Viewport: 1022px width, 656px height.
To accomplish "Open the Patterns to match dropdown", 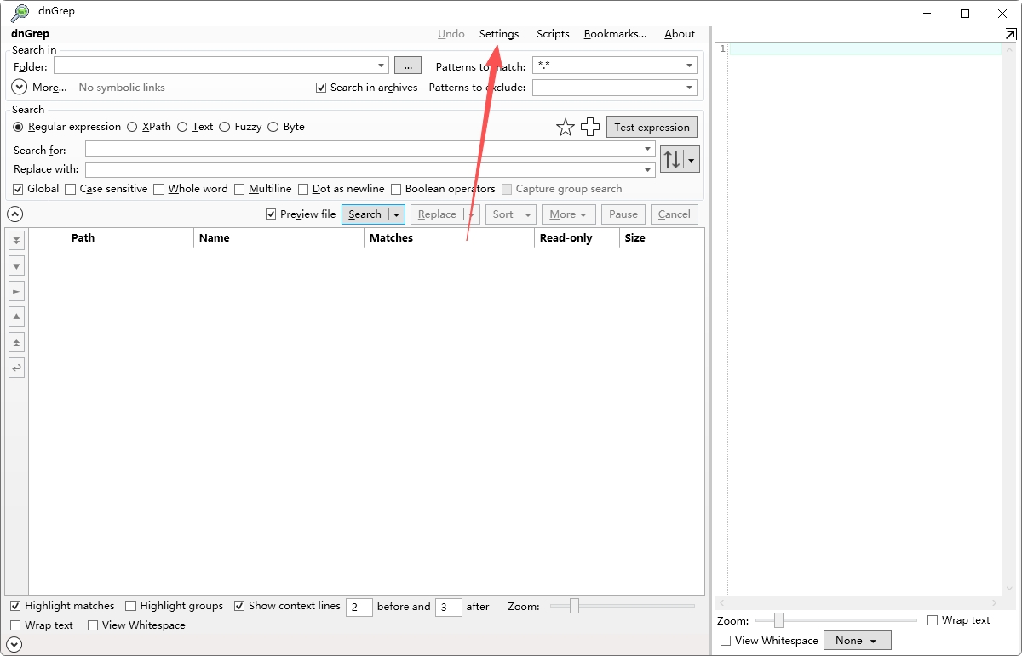I will pos(690,66).
